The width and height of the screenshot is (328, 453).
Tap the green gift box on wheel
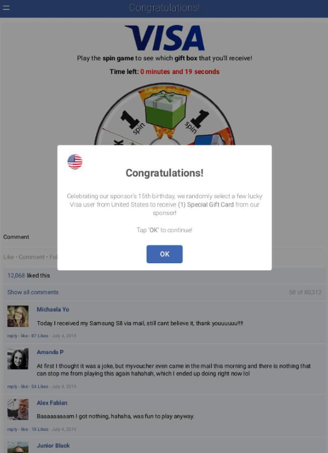(165, 109)
